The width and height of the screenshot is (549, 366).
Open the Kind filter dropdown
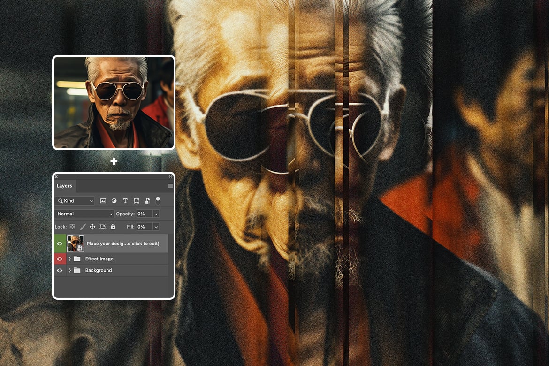point(75,201)
